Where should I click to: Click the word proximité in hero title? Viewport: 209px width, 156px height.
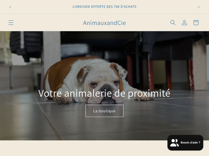(149, 94)
